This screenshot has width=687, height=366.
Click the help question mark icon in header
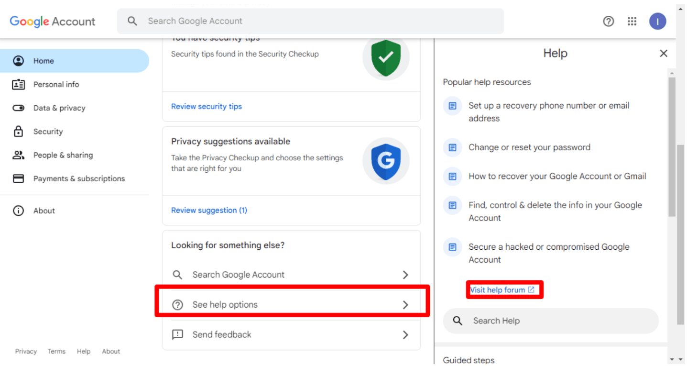(608, 22)
